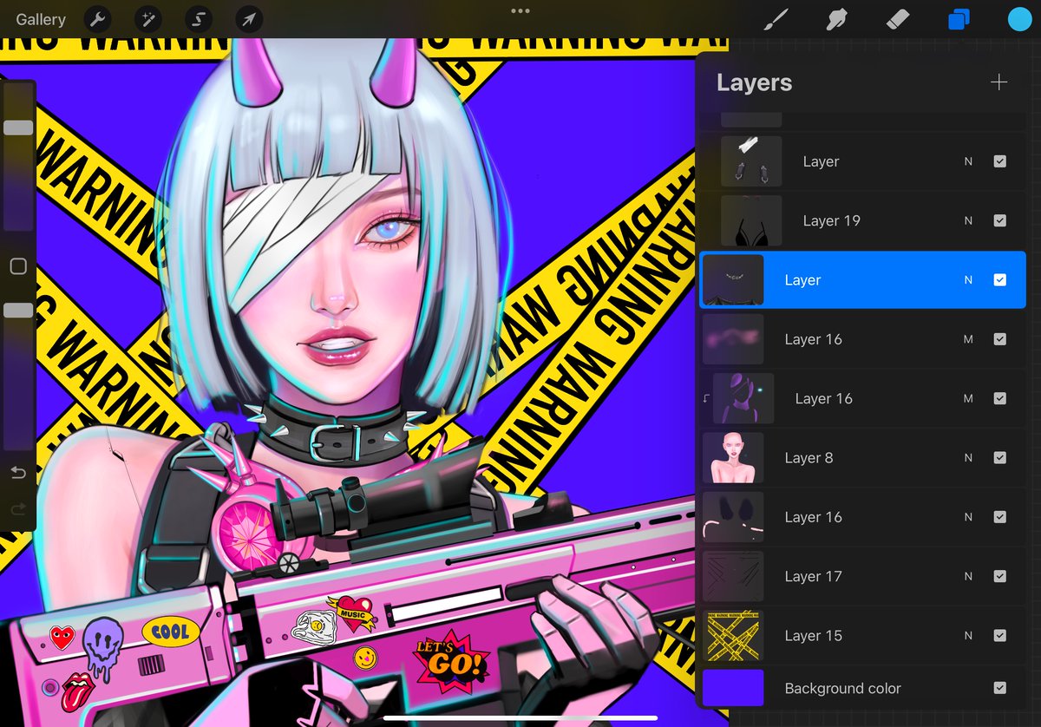Hide Layer 15 using its checkbox
This screenshot has width=1041, height=727.
pyautogui.click(x=1000, y=636)
